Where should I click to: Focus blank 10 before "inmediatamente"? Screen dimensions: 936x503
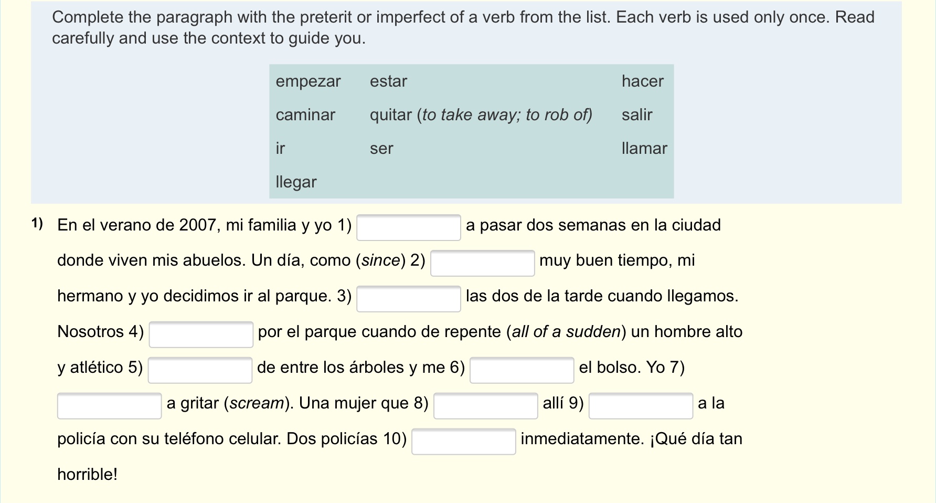pyautogui.click(x=463, y=442)
